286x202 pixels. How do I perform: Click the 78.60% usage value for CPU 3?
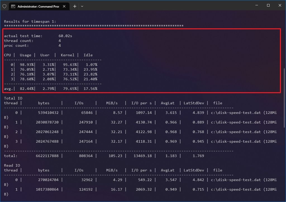27,79
